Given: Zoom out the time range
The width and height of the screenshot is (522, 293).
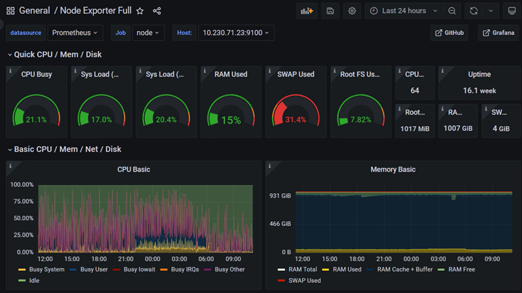Looking at the screenshot, I should click(452, 11).
